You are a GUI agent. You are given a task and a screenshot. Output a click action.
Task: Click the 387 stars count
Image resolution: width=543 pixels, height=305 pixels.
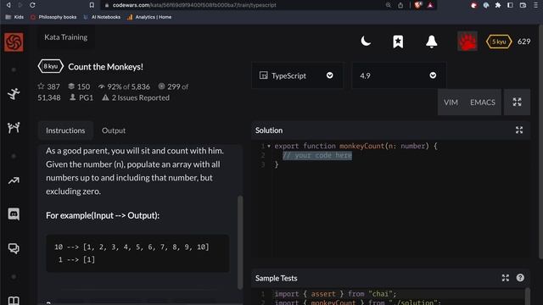49,86
